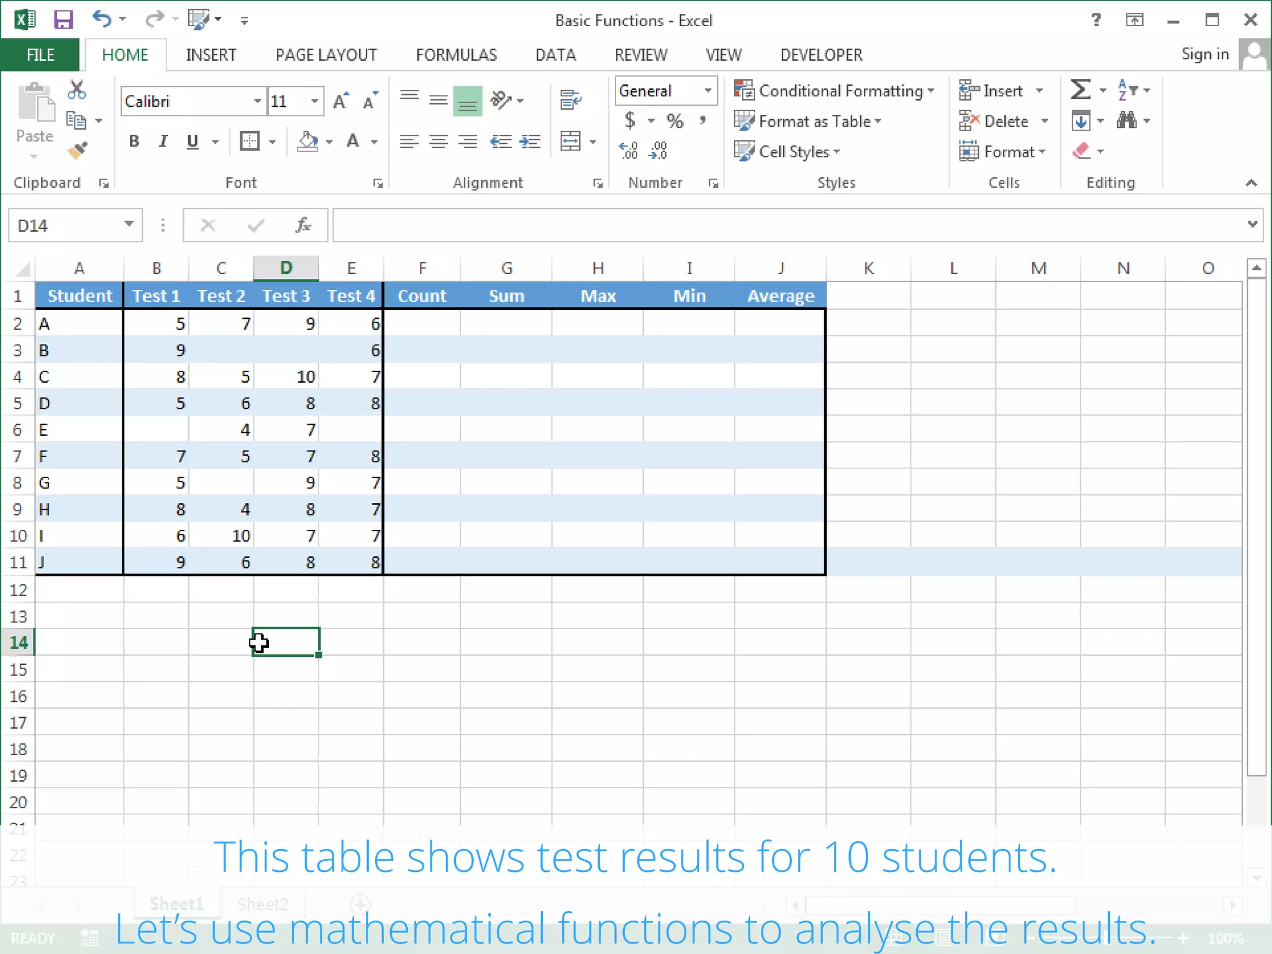Image resolution: width=1272 pixels, height=954 pixels.
Task: Click the Undo arrow icon
Action: pyautogui.click(x=101, y=19)
